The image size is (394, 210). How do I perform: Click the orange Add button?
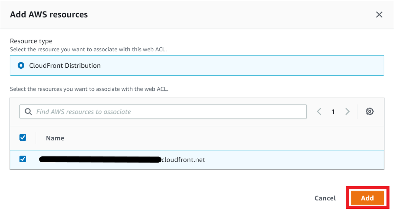coord(367,198)
